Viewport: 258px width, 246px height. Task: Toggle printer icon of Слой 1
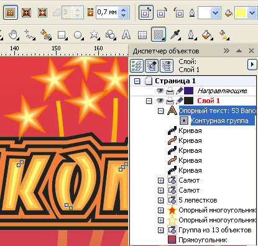(x=170, y=101)
